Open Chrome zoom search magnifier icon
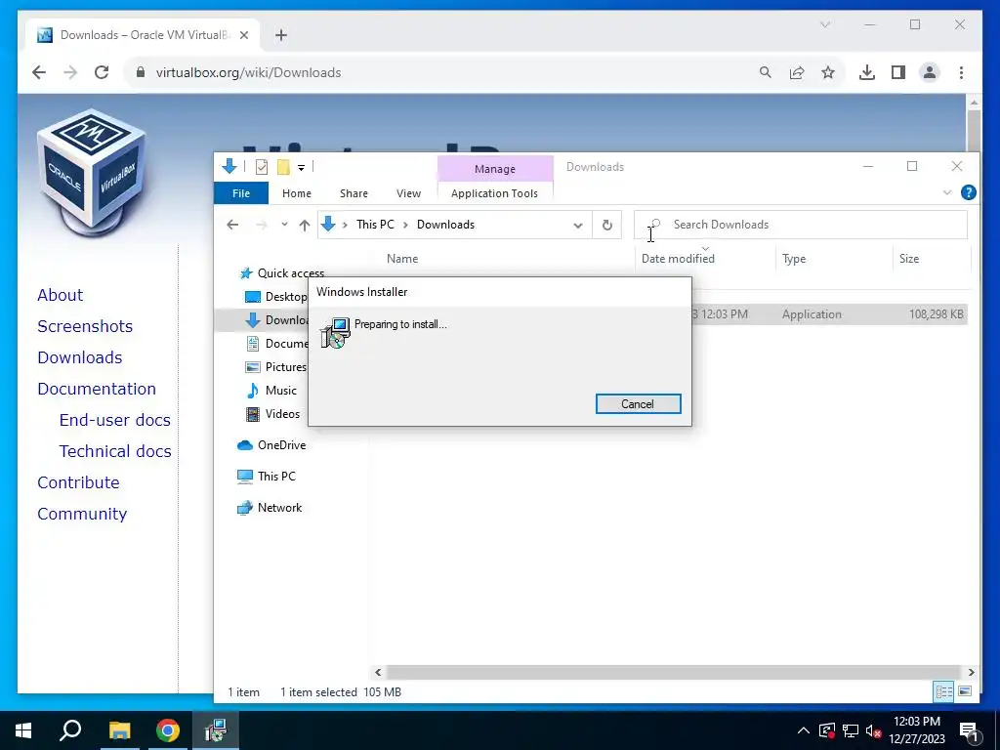Screen dimensions: 1000x750 click(766, 72)
